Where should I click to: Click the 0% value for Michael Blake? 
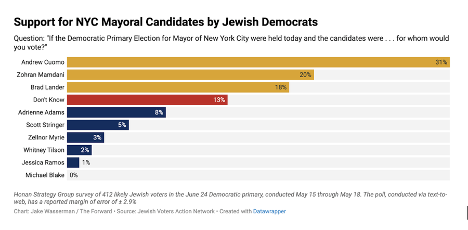[x=74, y=175]
